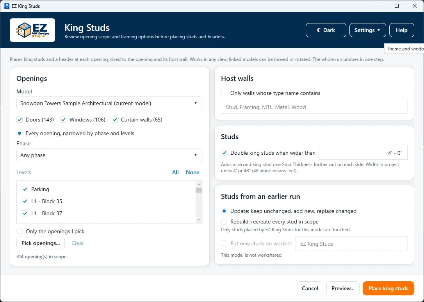The width and height of the screenshot is (424, 302).
Task: Toggle the Curtain walls (65) checkbox
Action: click(115, 120)
